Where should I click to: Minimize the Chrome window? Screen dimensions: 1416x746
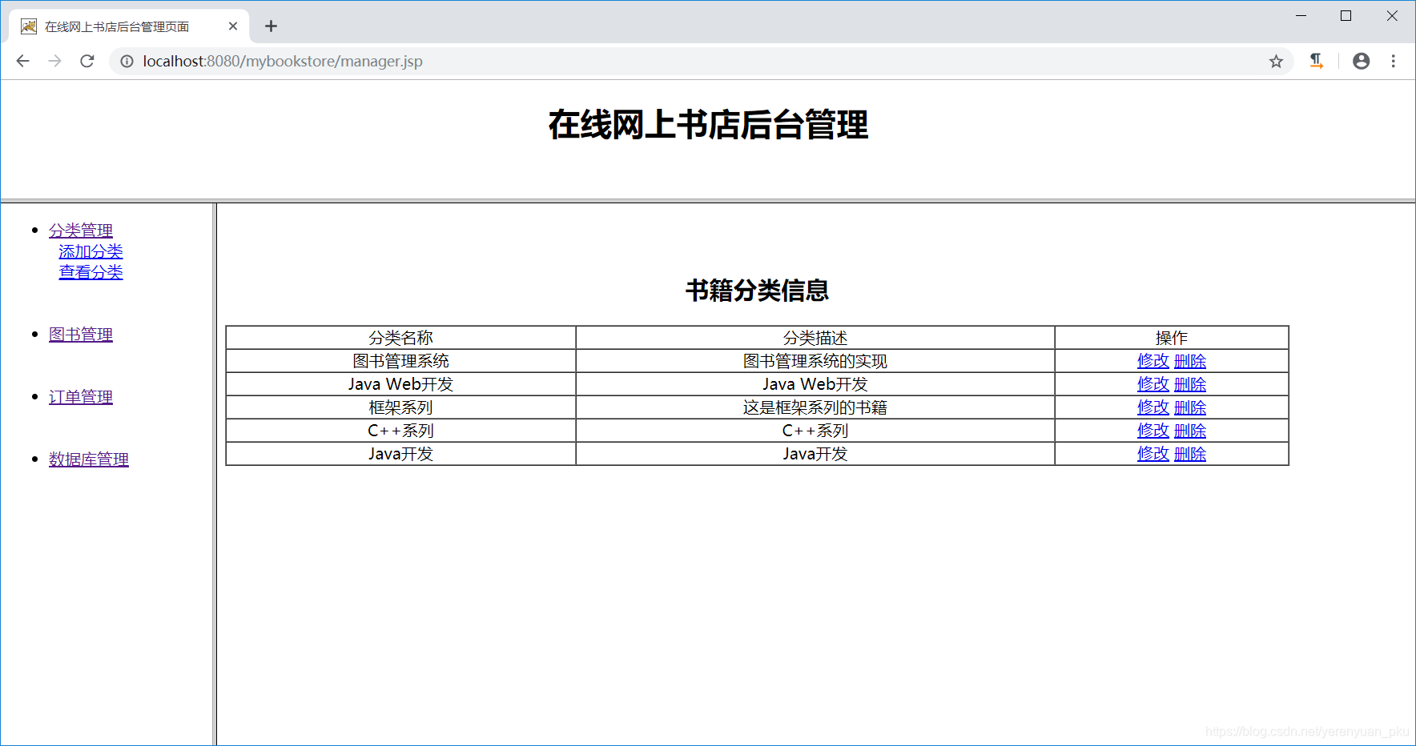coord(1301,16)
